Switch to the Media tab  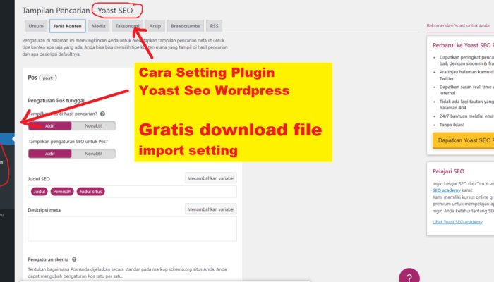[x=98, y=26]
